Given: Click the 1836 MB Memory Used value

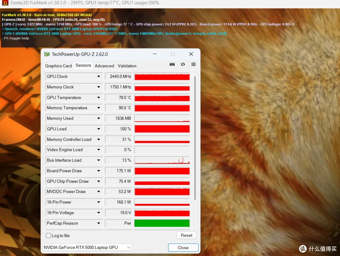Looking at the screenshot, I should (118, 119).
